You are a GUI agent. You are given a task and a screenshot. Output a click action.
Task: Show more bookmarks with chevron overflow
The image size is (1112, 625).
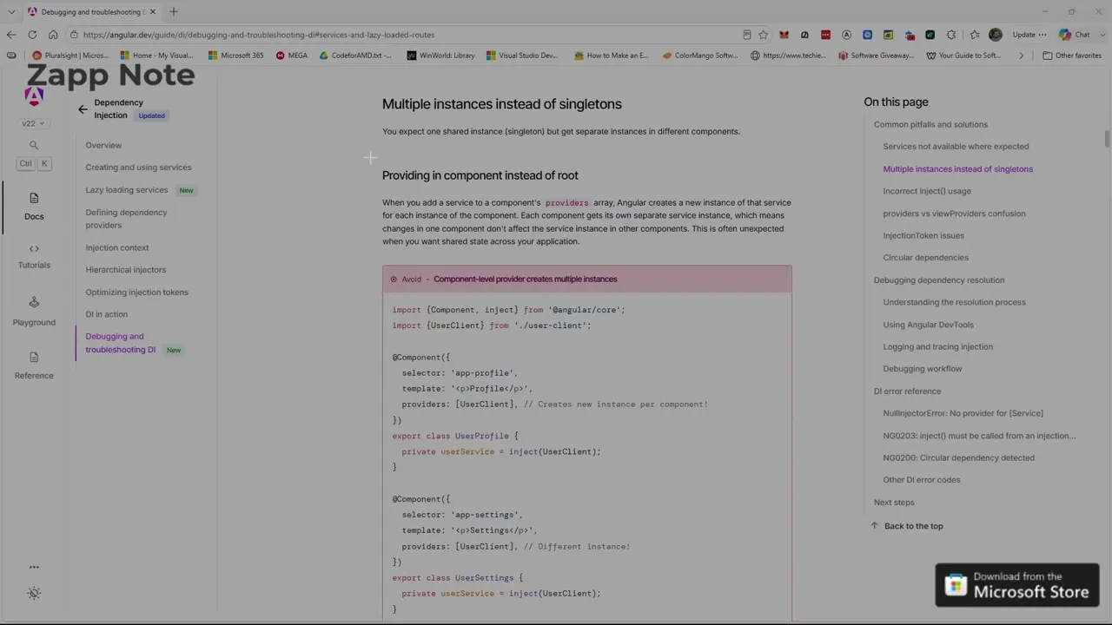[x=1022, y=56]
